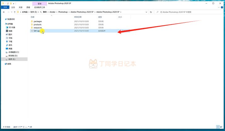Click the 网络 (Network) icon in sidebar

pyautogui.click(x=6, y=64)
